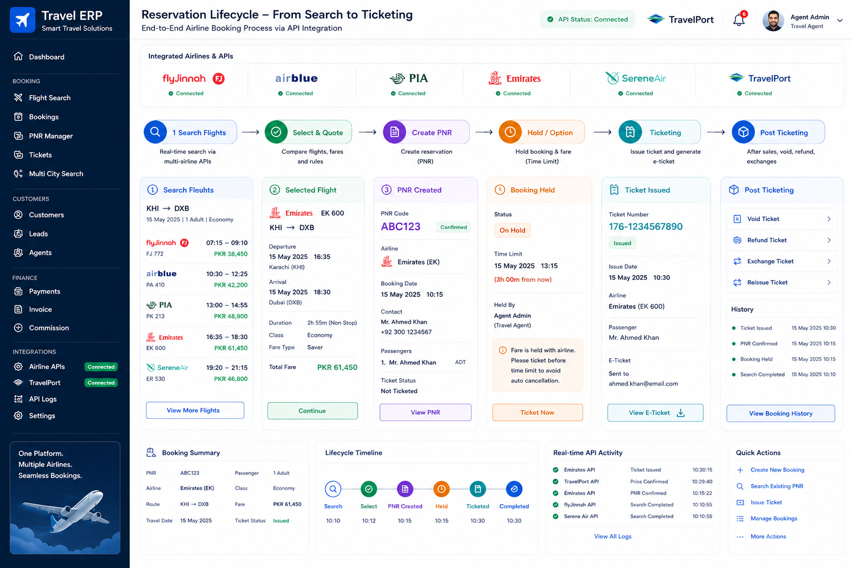Click the API Status: Connected badge

pyautogui.click(x=587, y=19)
